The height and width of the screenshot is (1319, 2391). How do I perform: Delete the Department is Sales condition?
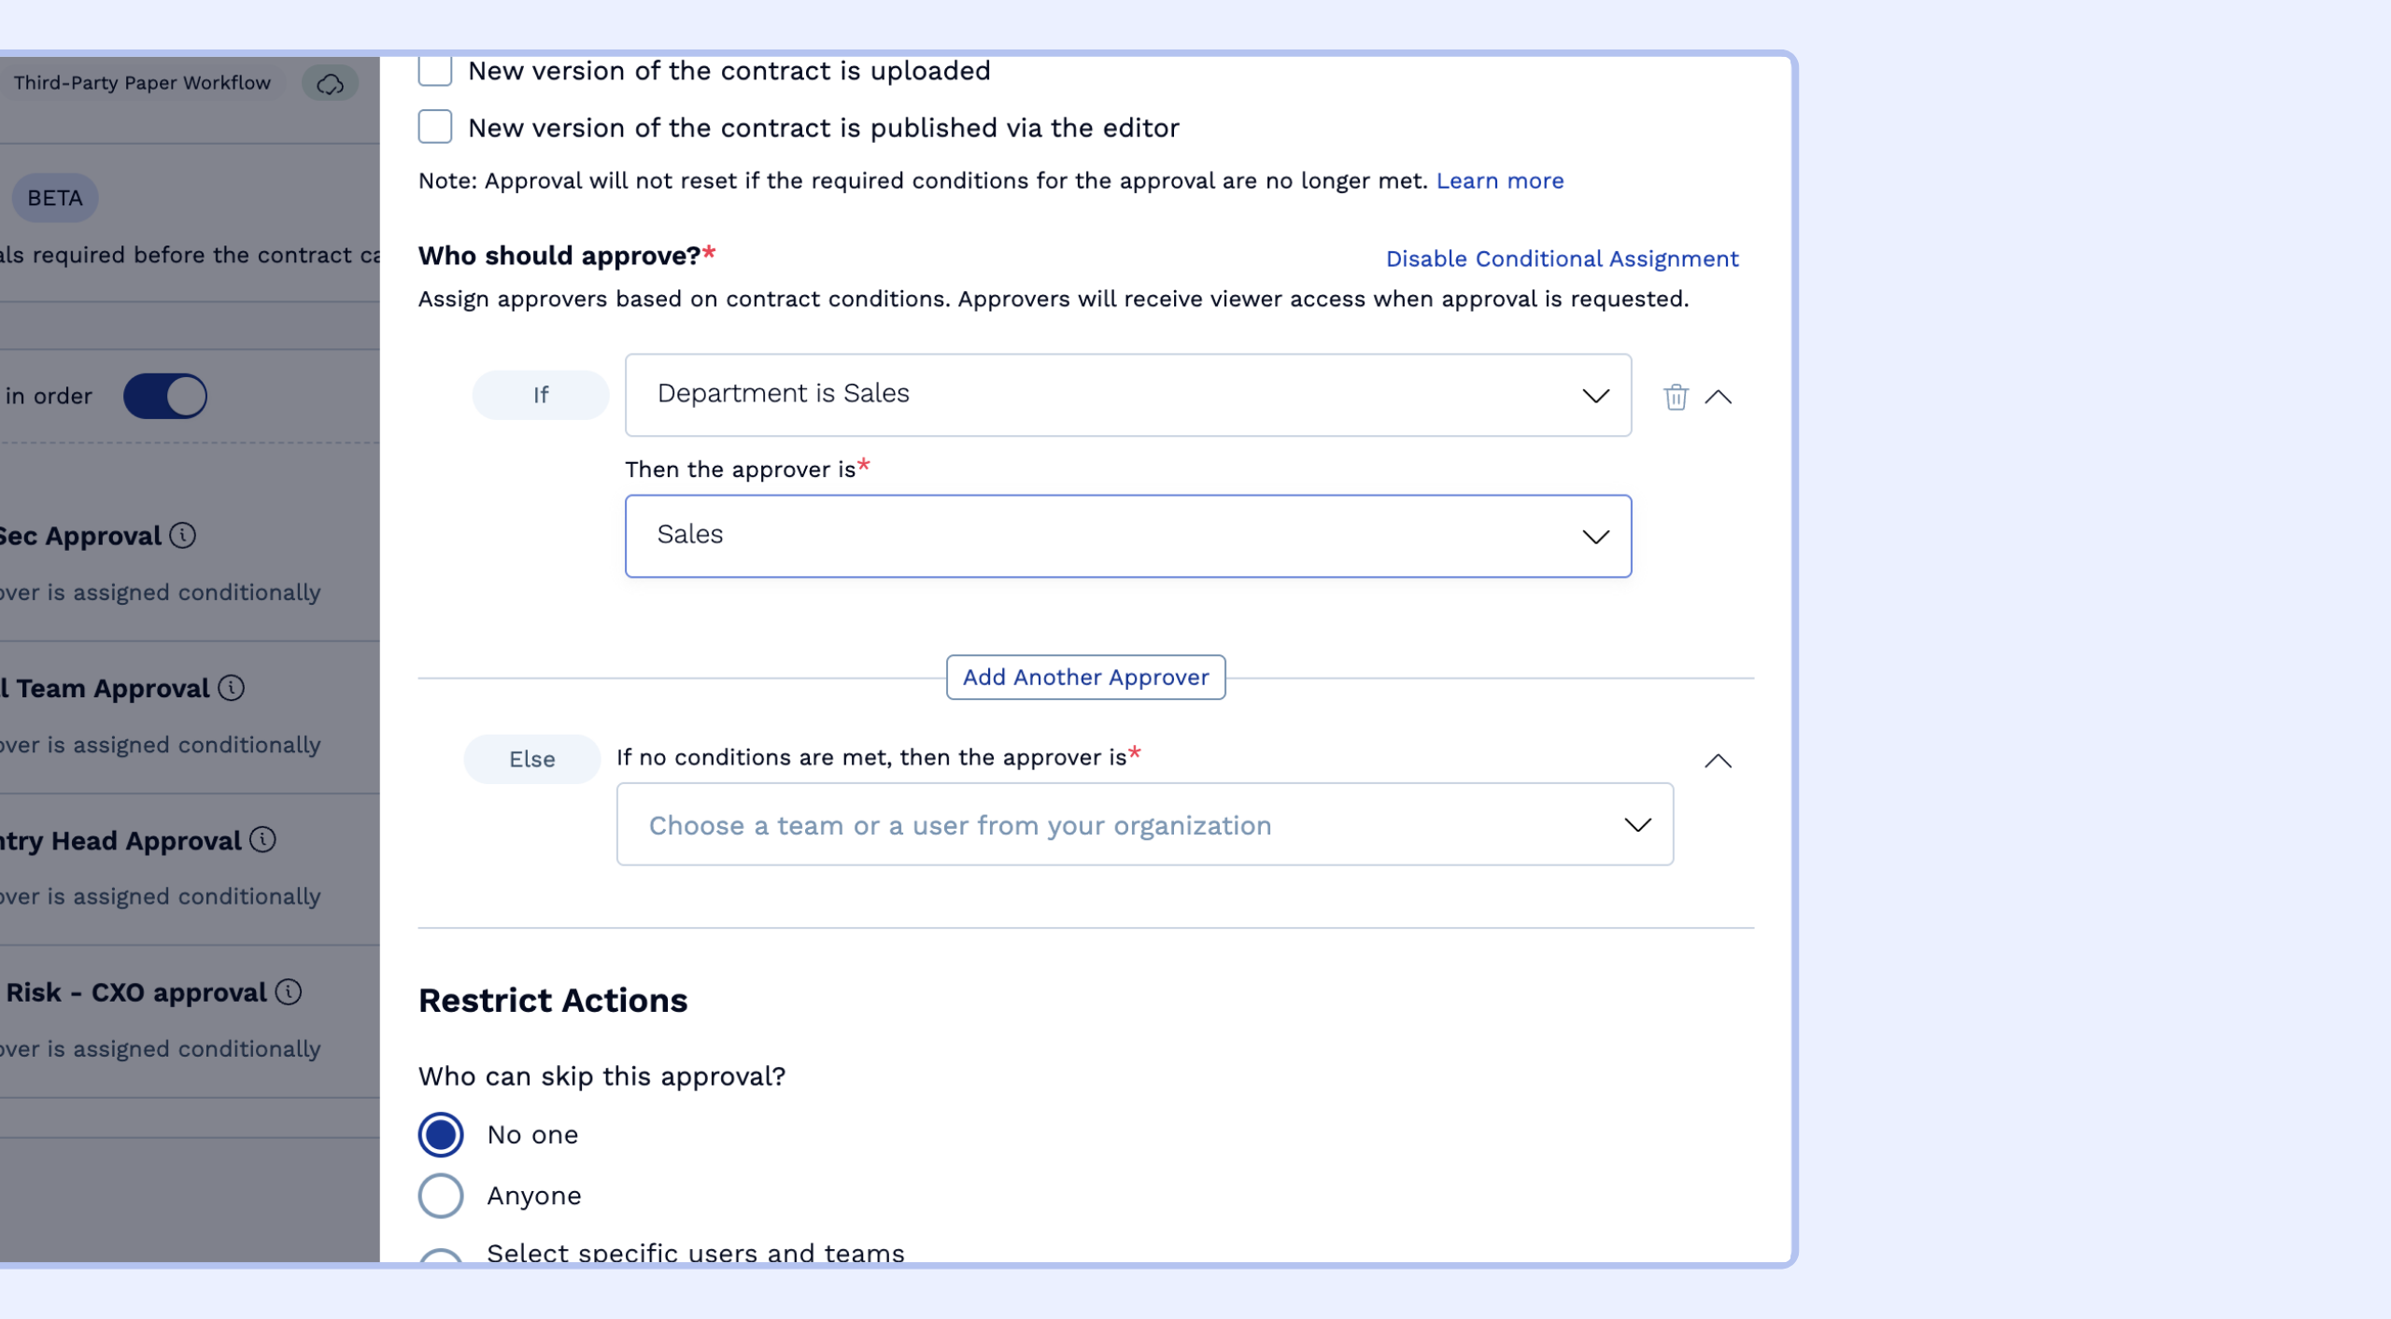[x=1677, y=396]
